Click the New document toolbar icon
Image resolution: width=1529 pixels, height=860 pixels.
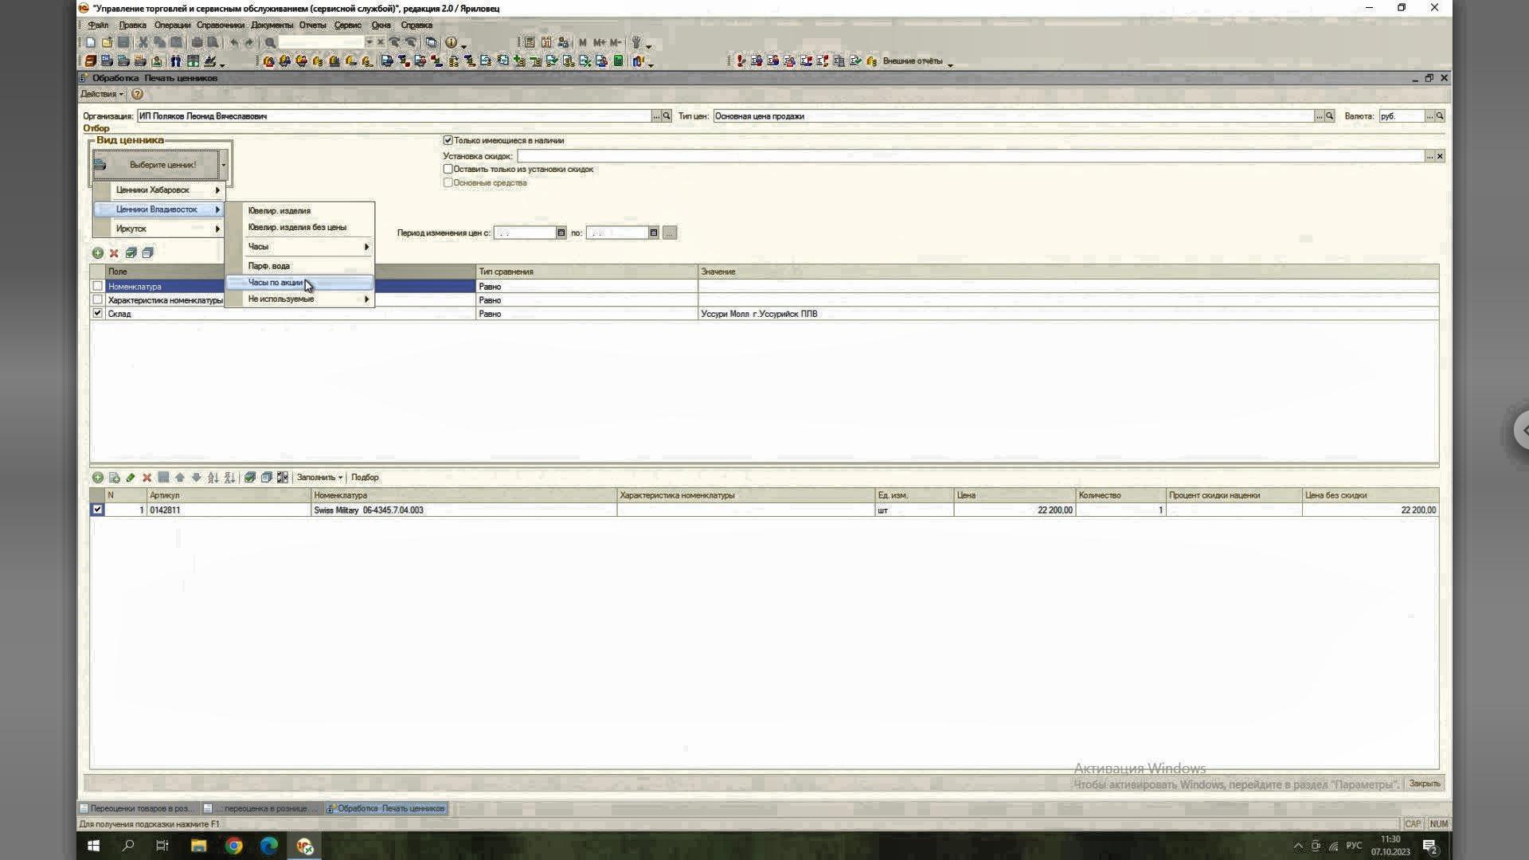tap(91, 42)
